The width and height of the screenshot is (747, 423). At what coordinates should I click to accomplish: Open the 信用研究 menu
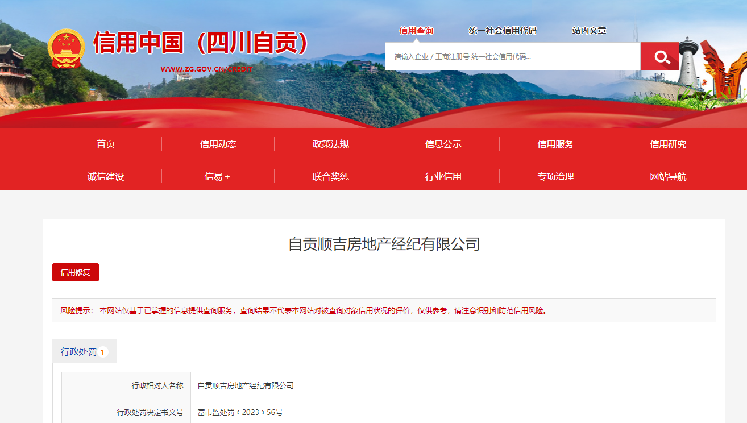(x=668, y=144)
